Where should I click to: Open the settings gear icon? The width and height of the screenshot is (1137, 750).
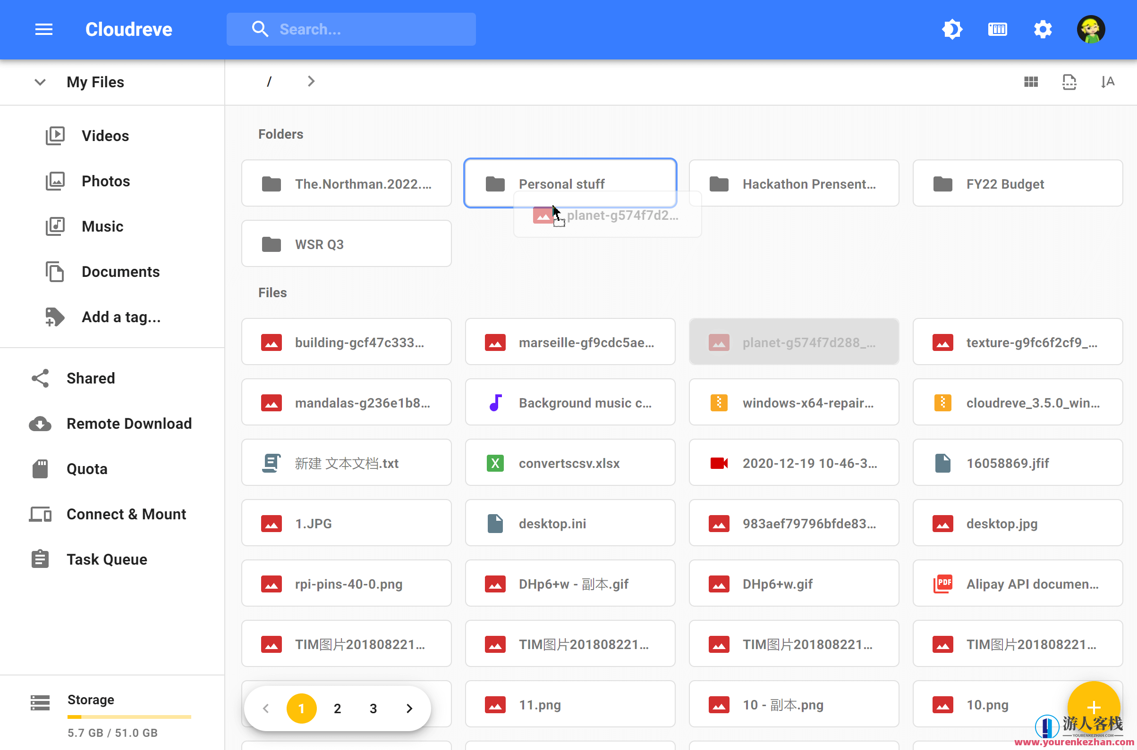pyautogui.click(x=1042, y=29)
